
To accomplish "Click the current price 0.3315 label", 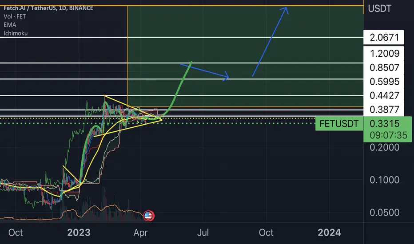I will coord(384,123).
